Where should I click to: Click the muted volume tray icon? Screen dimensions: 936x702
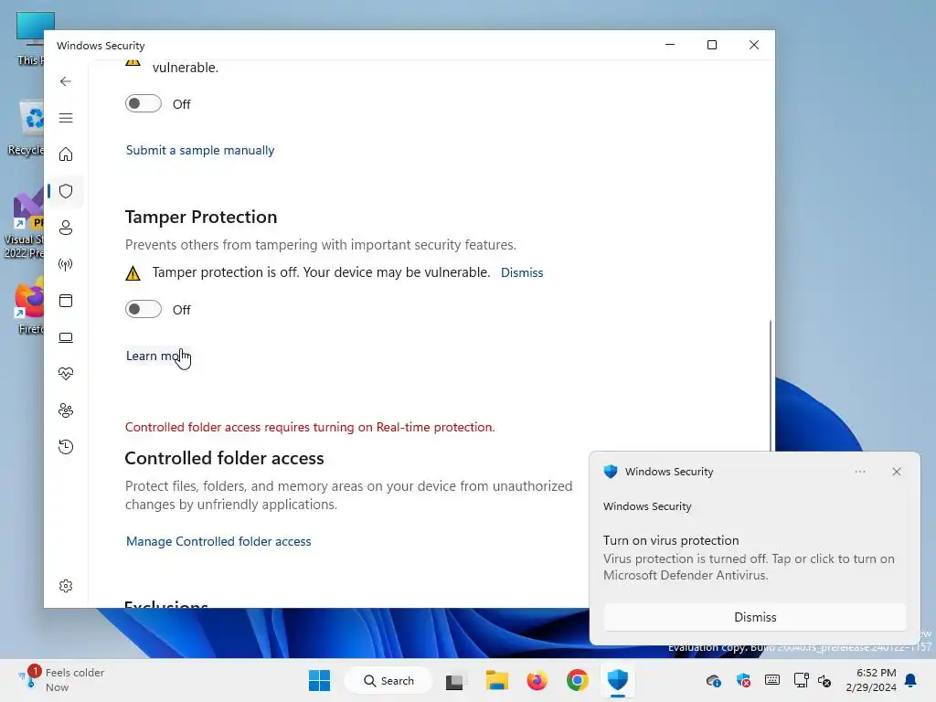[825, 680]
